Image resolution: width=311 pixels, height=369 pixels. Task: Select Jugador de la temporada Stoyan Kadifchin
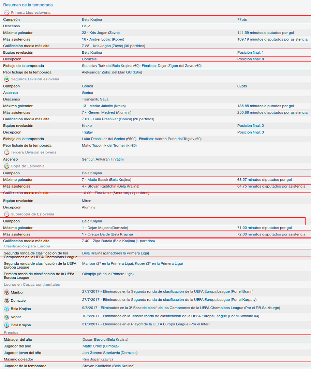(108, 366)
